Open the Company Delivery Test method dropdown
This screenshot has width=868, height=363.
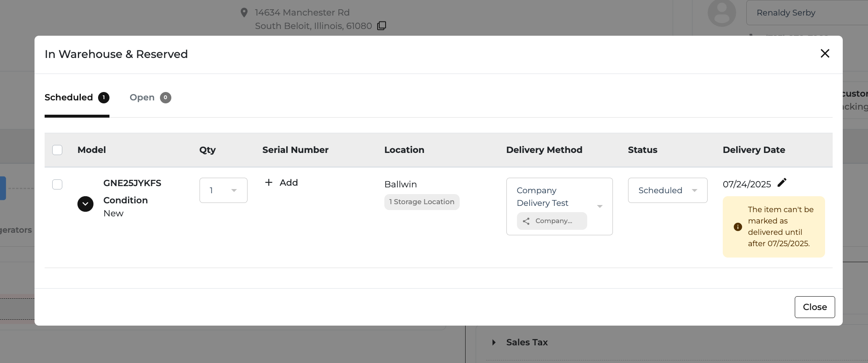599,206
